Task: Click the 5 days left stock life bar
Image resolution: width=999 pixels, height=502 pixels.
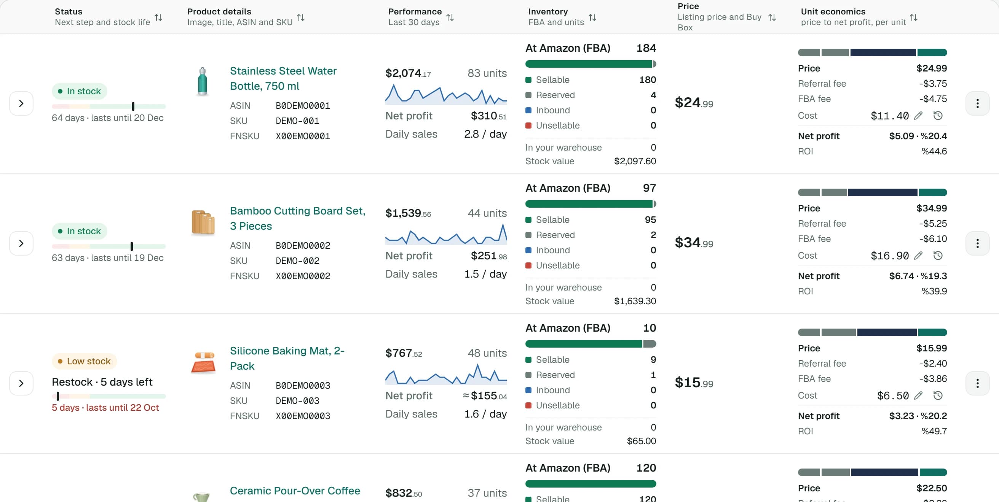Action: click(x=109, y=396)
